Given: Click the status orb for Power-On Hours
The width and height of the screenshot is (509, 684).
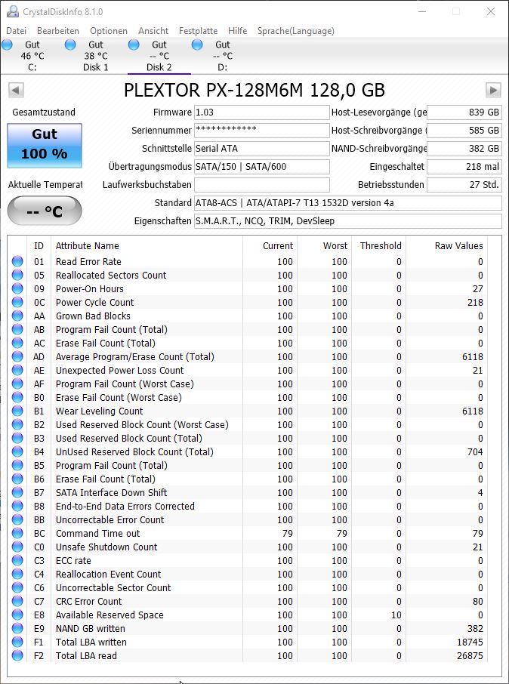Looking at the screenshot, I should pos(17,288).
